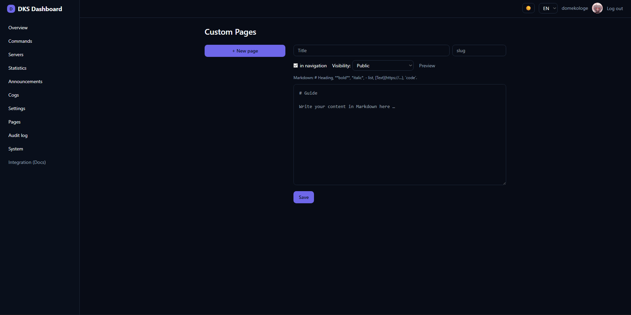Open the Visibility Public dropdown

383,66
